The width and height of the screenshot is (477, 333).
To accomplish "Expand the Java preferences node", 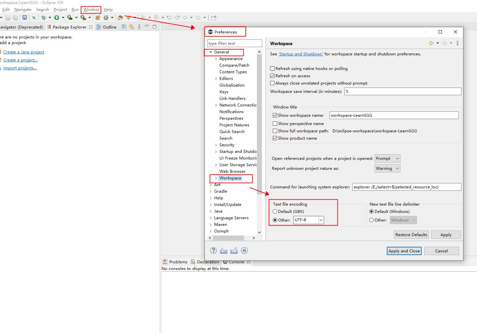I will [x=211, y=211].
